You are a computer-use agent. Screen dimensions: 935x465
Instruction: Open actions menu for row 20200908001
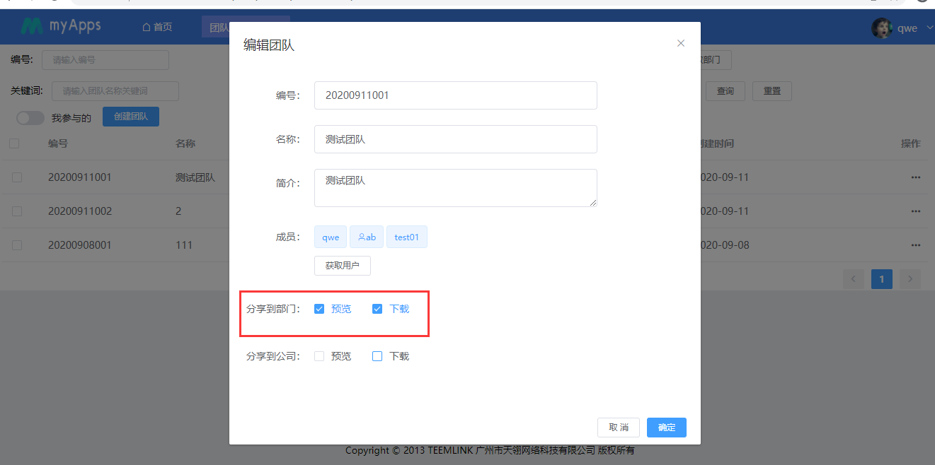915,245
